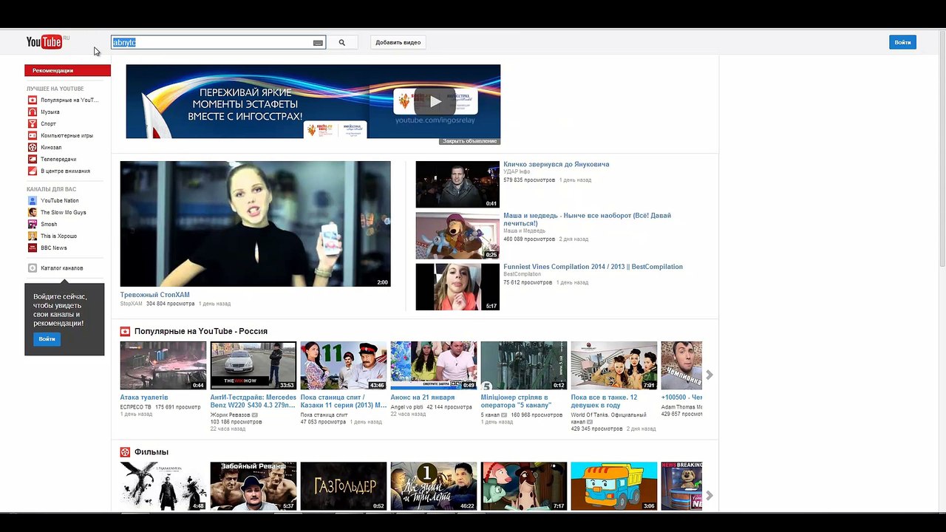Click the BestCompilation channel name
This screenshot has width=946, height=532.
[x=523, y=274]
